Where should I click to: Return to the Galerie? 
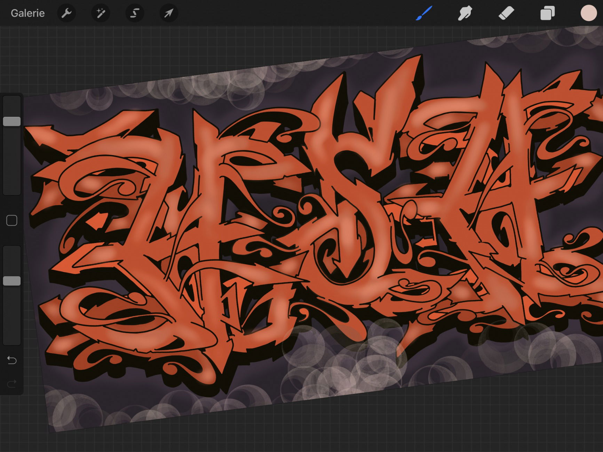[x=27, y=13]
